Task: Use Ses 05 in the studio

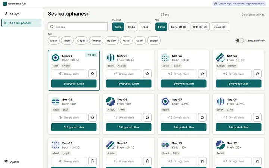Action: pos(74,127)
